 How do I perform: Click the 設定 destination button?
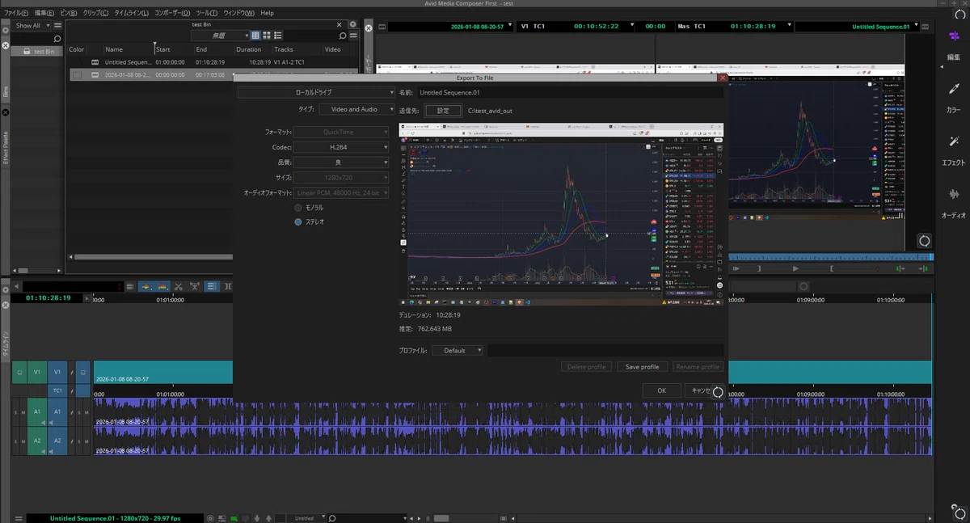(x=443, y=111)
